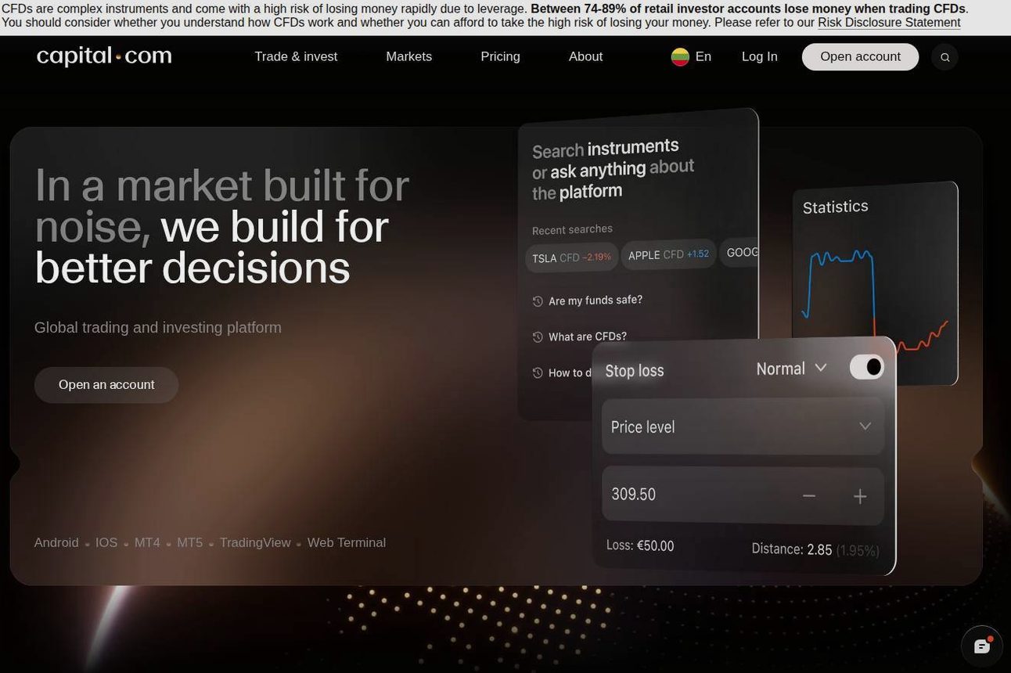
Task: Click the Open account header button
Action: 860,57
